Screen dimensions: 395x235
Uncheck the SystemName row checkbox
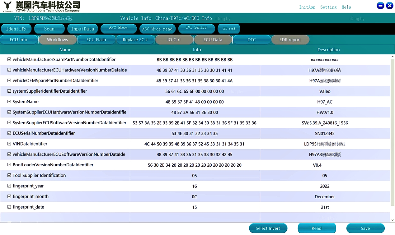[x=9, y=102]
